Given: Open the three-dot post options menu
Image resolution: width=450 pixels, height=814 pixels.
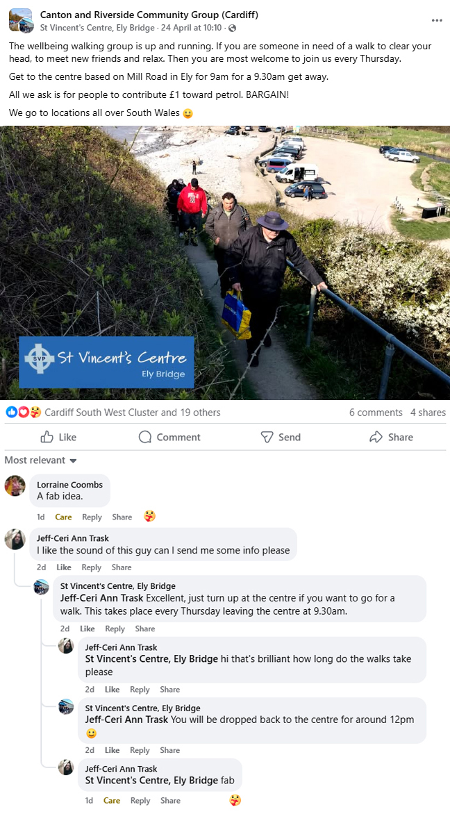Looking at the screenshot, I should 437,20.
